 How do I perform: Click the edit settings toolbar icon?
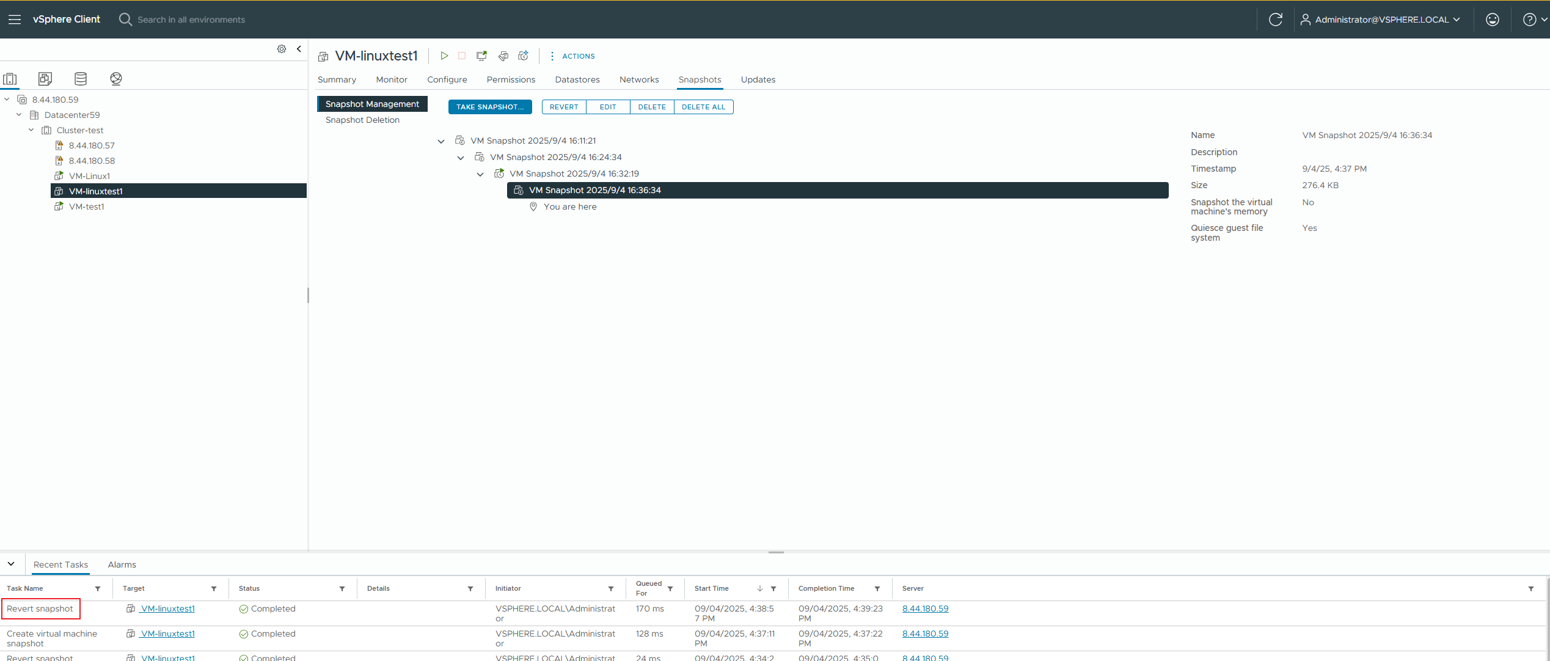click(503, 56)
